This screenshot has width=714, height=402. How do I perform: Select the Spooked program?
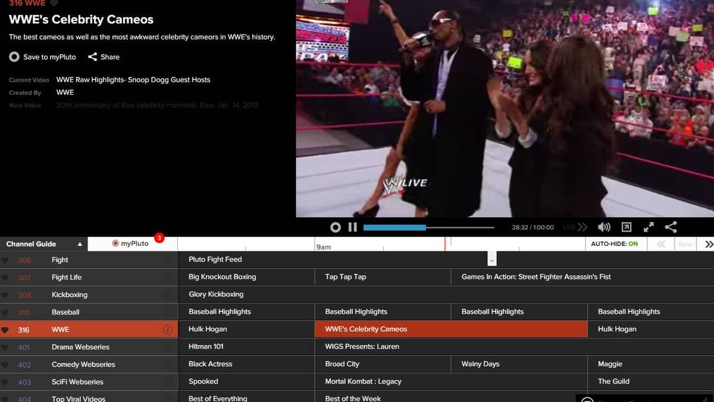pos(246,382)
